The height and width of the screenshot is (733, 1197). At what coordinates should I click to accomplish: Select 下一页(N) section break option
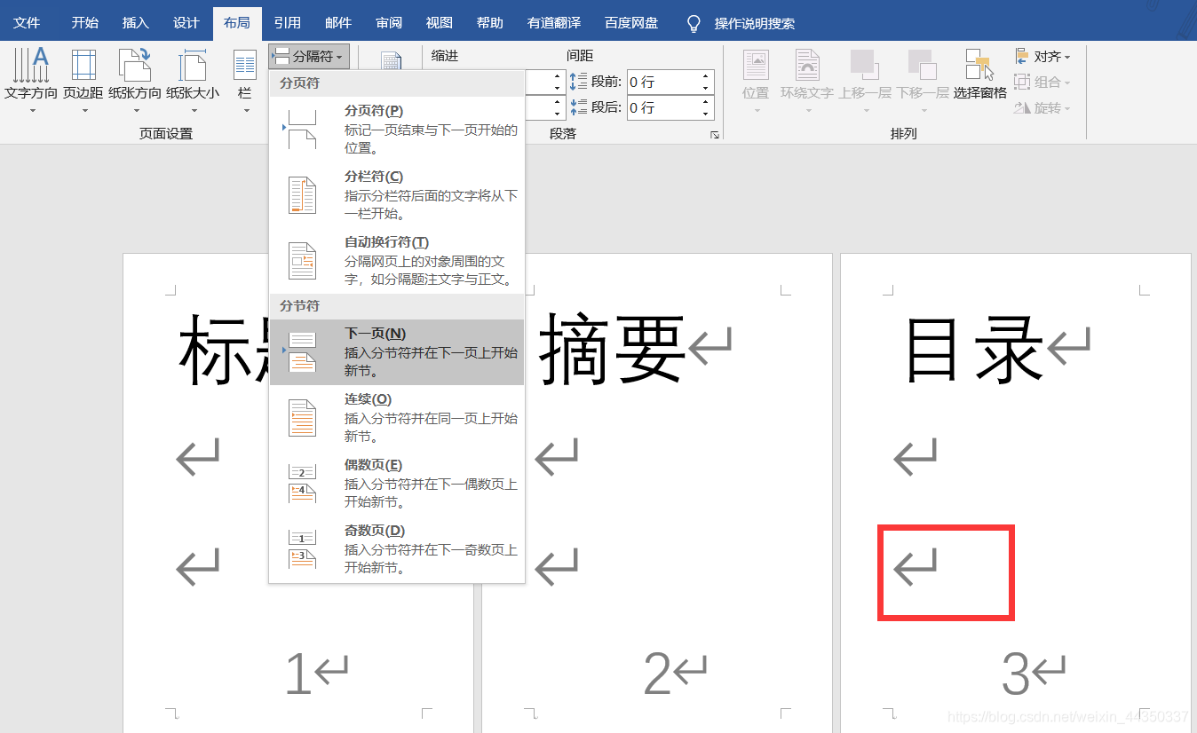(x=397, y=352)
